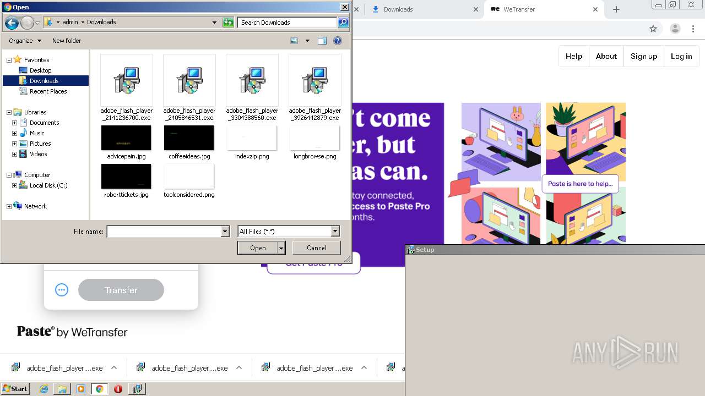Click the Search Downloads field
705x396 pixels.
click(288, 23)
